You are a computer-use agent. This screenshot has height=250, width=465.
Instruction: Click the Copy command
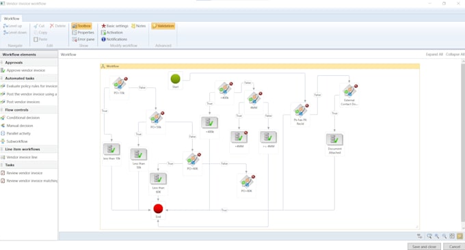pos(40,33)
